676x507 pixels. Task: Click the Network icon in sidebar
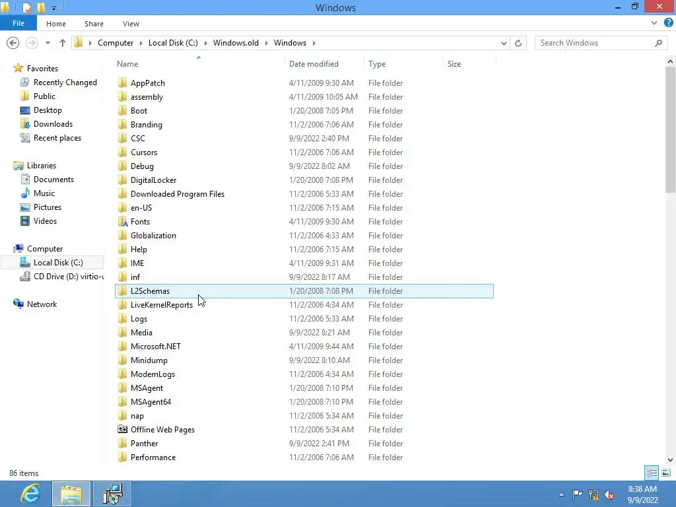[x=18, y=304]
